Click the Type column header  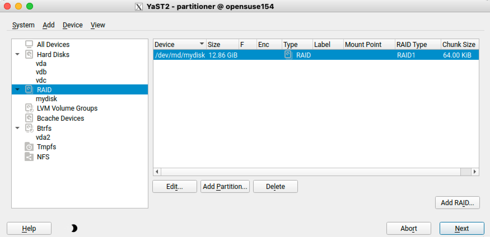pyautogui.click(x=297, y=44)
